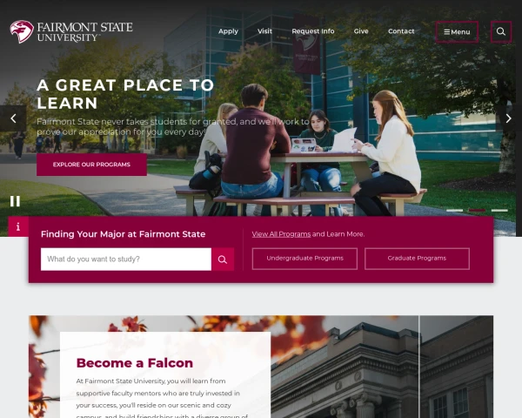This screenshot has width=522, height=418.
Task: Open the search magnifier in the header
Action: (501, 31)
